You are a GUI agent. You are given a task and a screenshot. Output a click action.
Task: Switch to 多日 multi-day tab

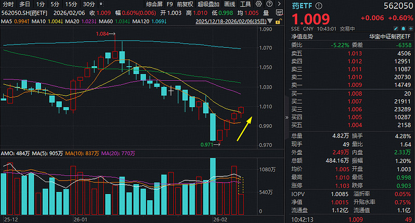click(x=24, y=4)
